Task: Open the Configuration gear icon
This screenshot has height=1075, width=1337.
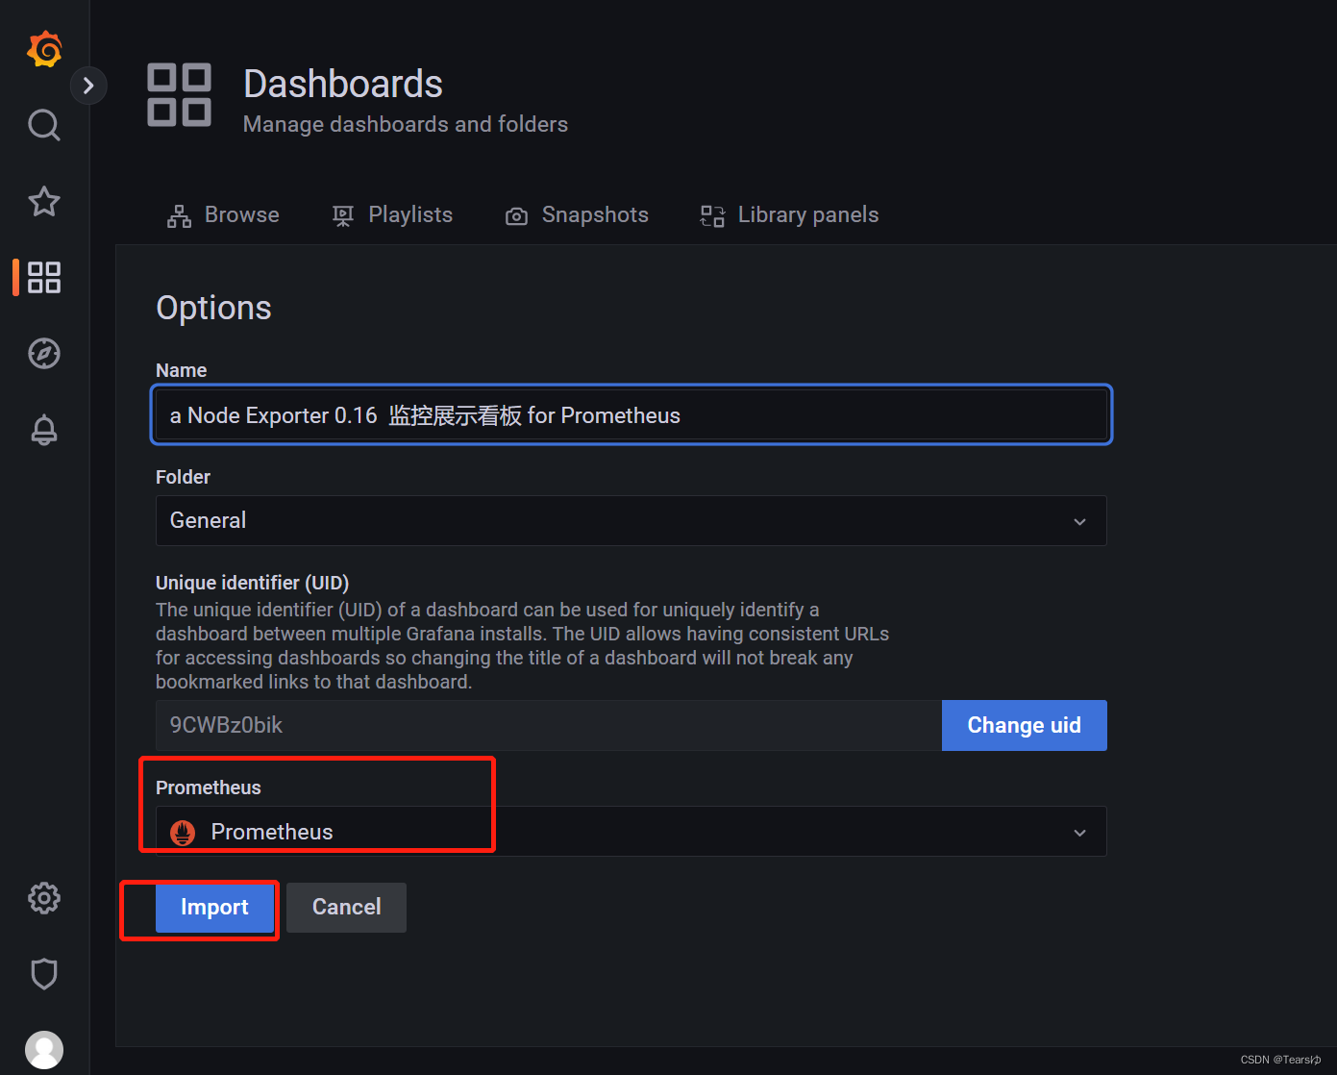Action: [x=44, y=898]
